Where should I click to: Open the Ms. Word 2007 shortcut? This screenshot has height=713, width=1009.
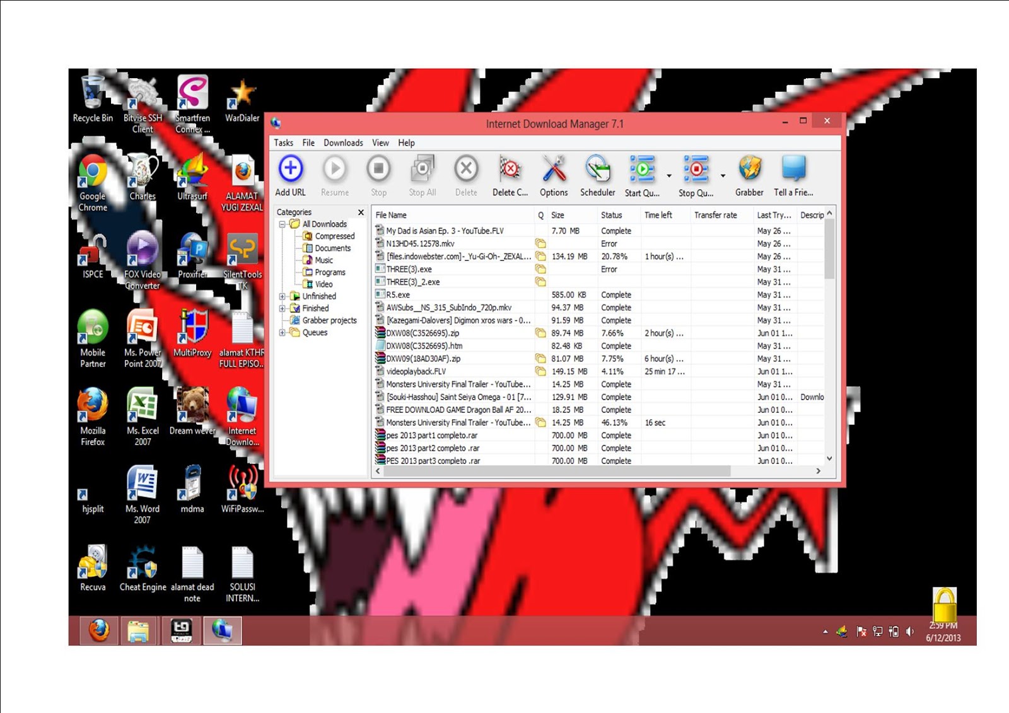tap(143, 496)
